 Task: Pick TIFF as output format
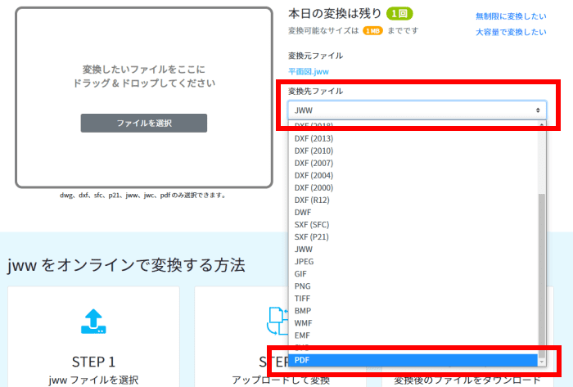coord(413,299)
